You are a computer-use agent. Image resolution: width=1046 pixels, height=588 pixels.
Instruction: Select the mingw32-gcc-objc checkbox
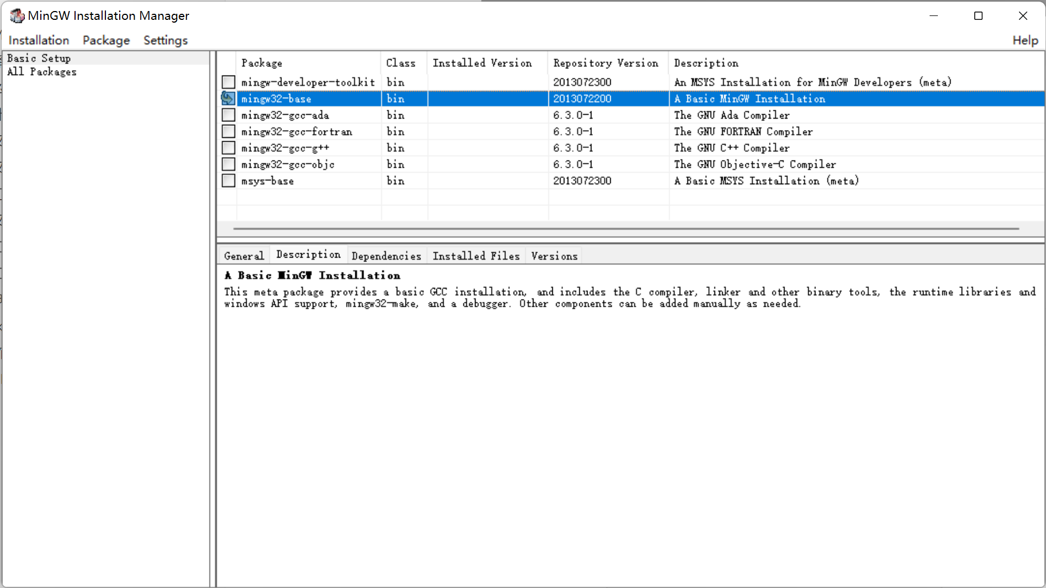pyautogui.click(x=228, y=164)
